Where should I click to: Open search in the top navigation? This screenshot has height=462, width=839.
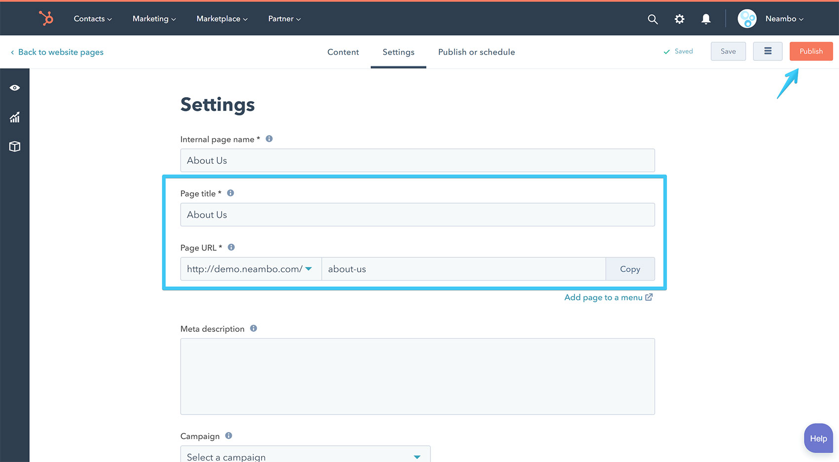coord(652,19)
